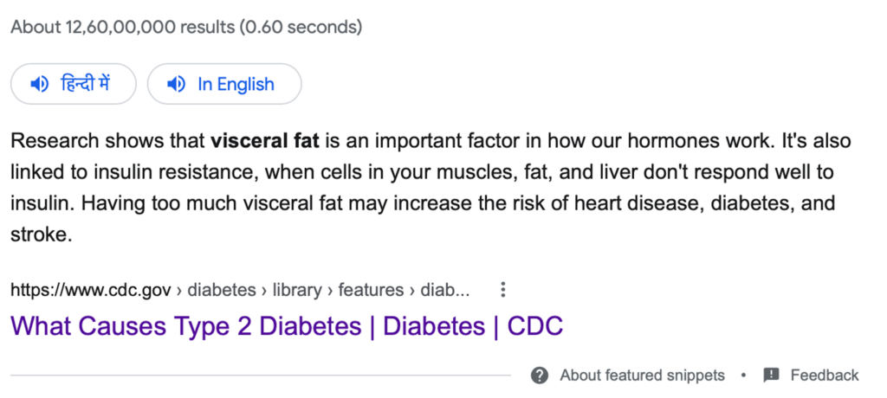887x398 pixels.
Task: Click the question mark help icon
Action: coord(541,375)
